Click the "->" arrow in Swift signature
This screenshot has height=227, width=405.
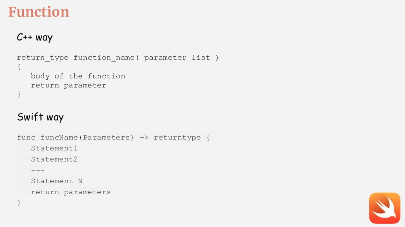pyautogui.click(x=144, y=138)
